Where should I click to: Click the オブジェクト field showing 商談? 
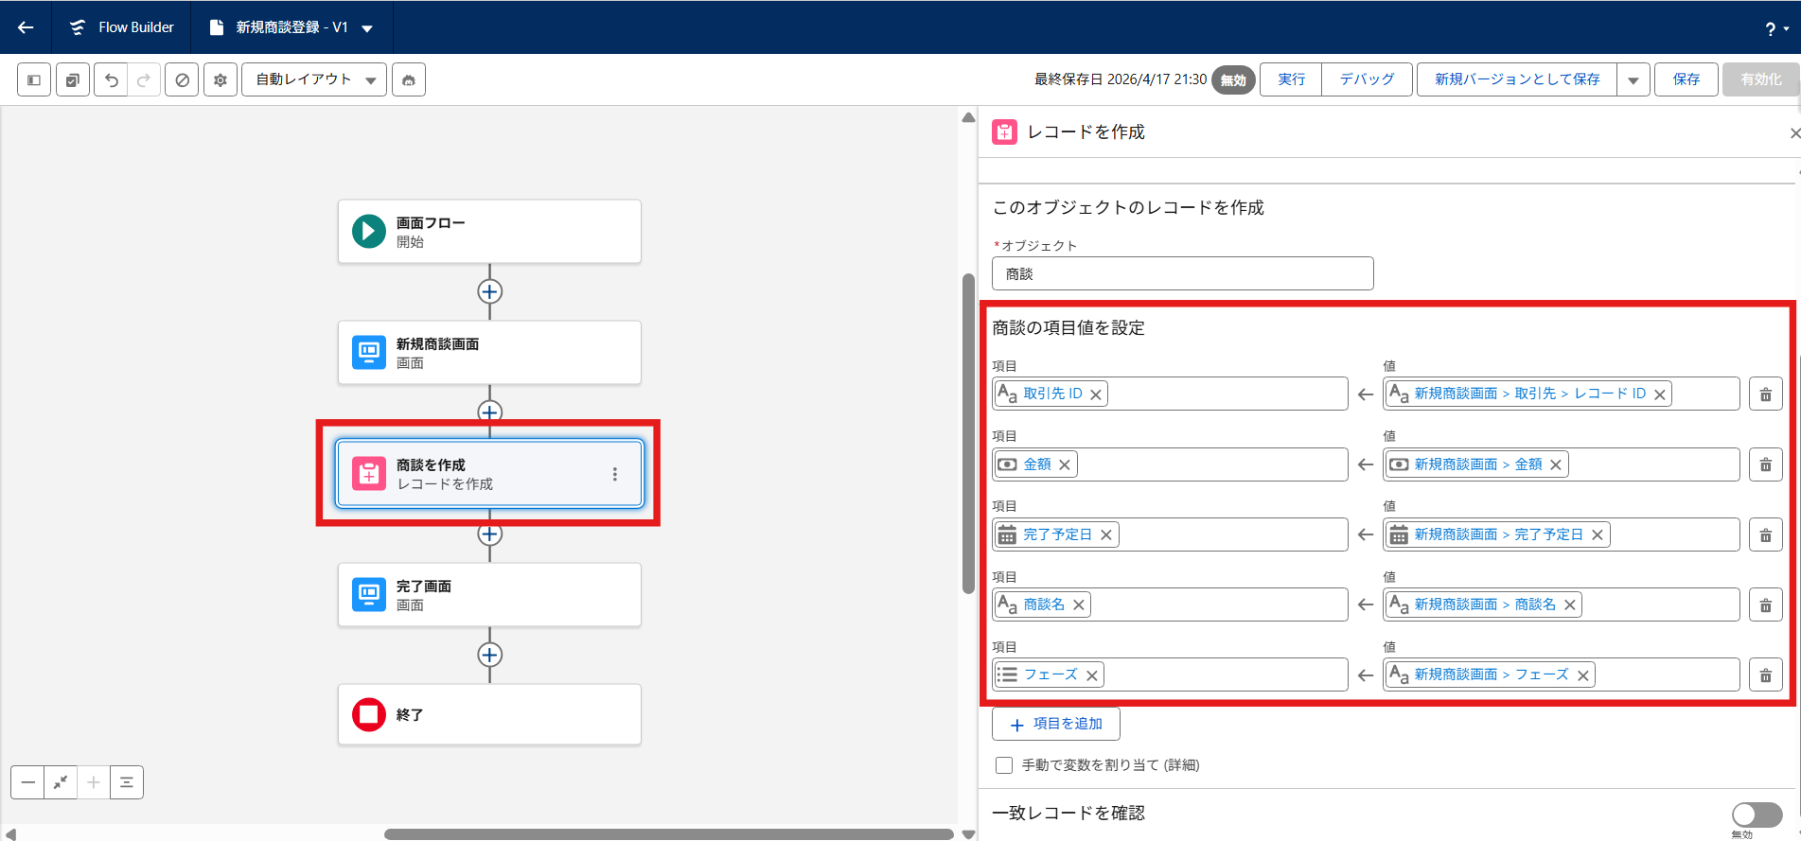[1181, 273]
